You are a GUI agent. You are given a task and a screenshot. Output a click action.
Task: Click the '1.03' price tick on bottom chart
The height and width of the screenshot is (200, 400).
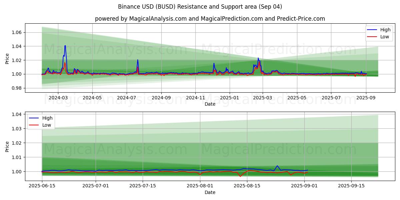(x=17, y=129)
